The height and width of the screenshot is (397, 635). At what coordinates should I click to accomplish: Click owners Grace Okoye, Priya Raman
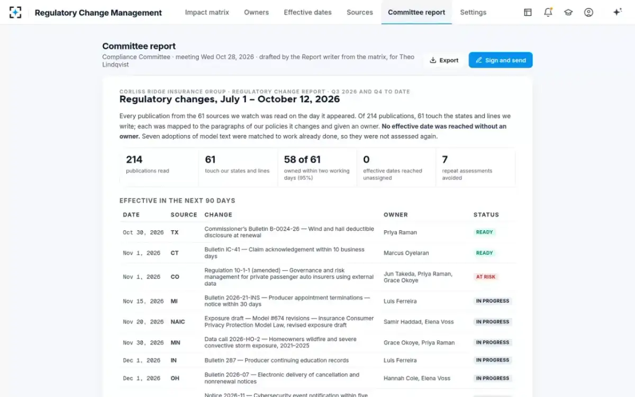[419, 342]
